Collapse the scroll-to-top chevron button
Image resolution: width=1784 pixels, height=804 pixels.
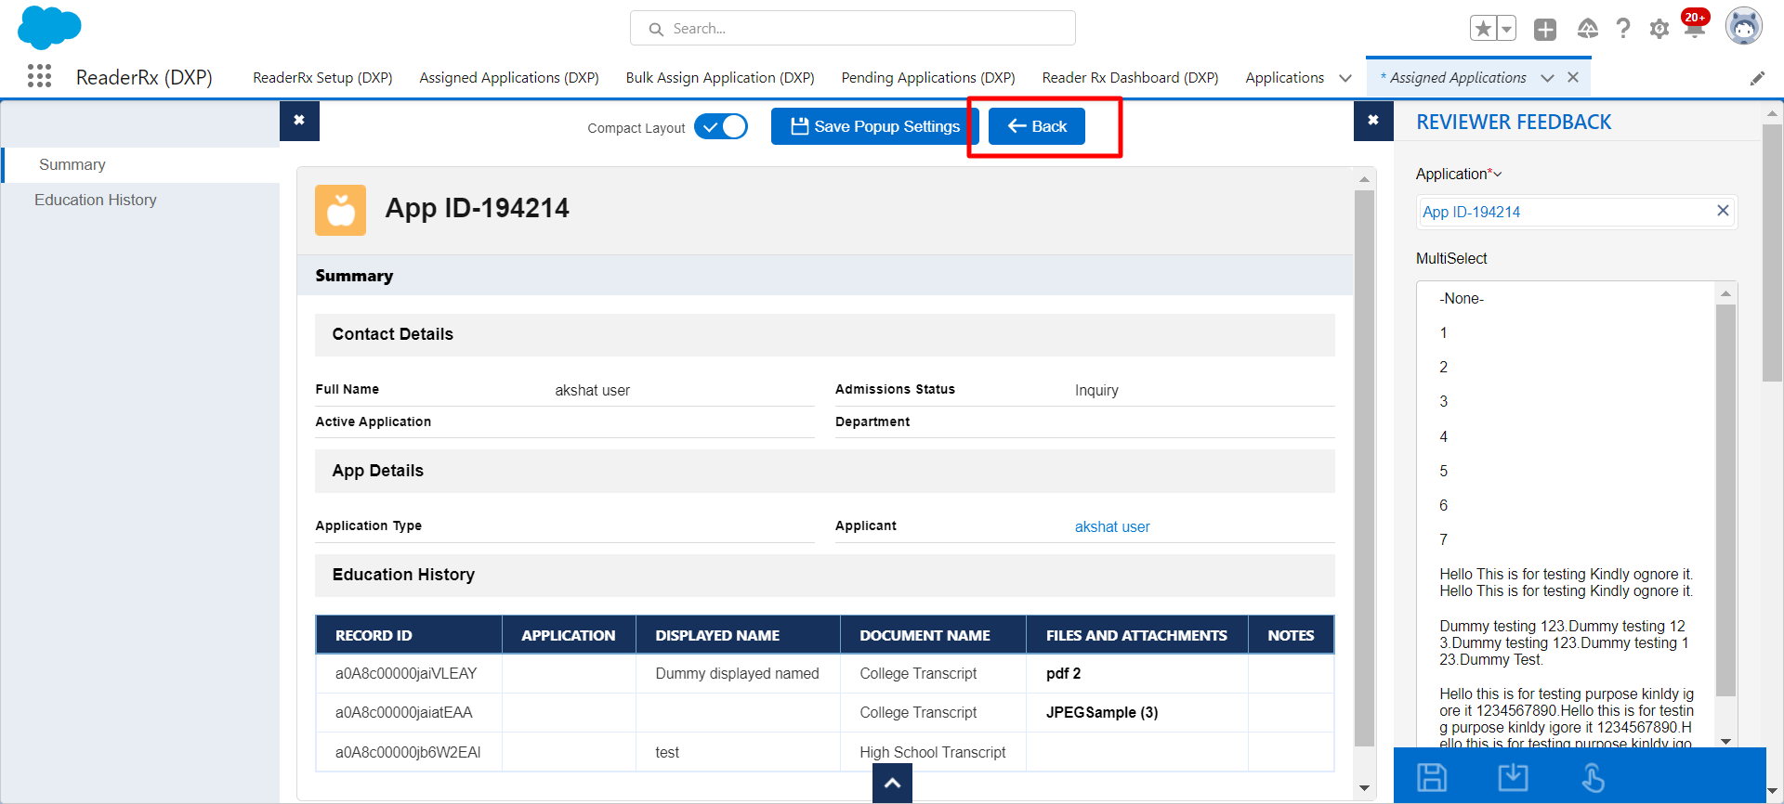(892, 784)
